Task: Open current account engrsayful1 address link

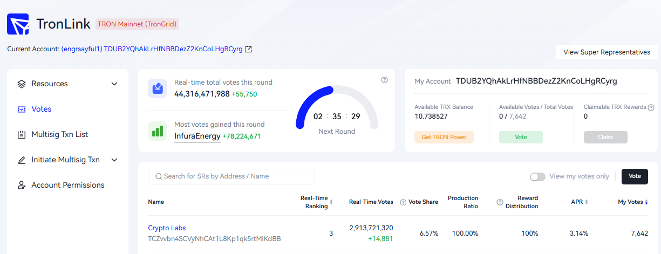Action: 152,49
